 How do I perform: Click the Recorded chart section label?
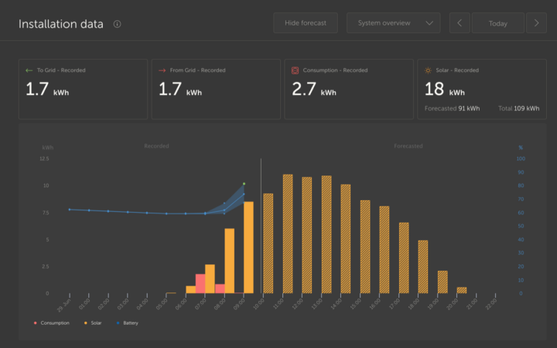point(156,146)
